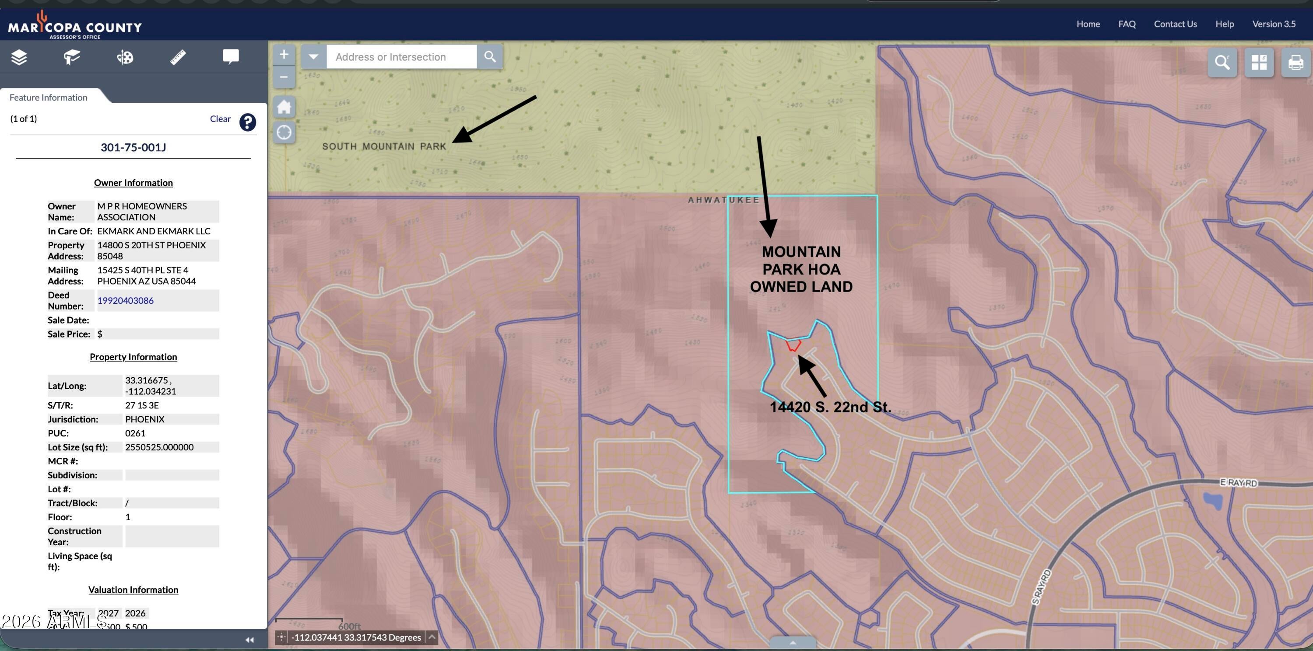
Task: Print the map using printer icon
Action: point(1295,63)
